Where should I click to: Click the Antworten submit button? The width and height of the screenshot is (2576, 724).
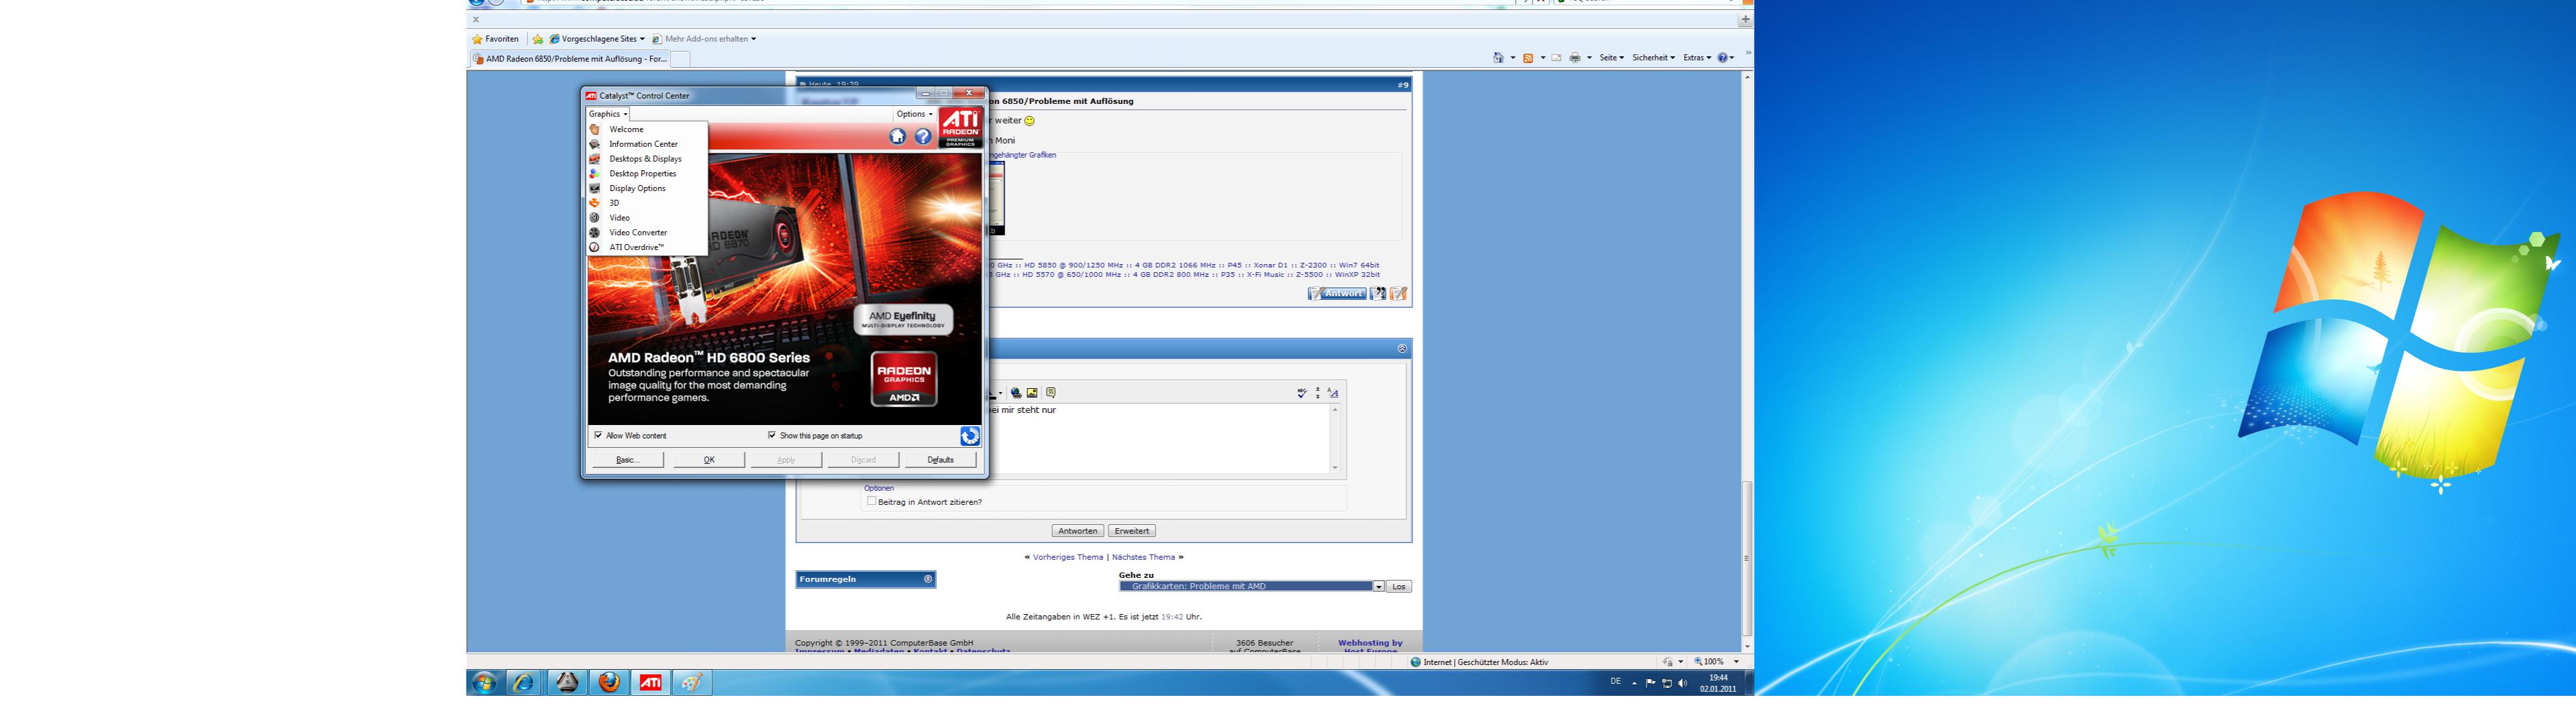coord(1077,531)
